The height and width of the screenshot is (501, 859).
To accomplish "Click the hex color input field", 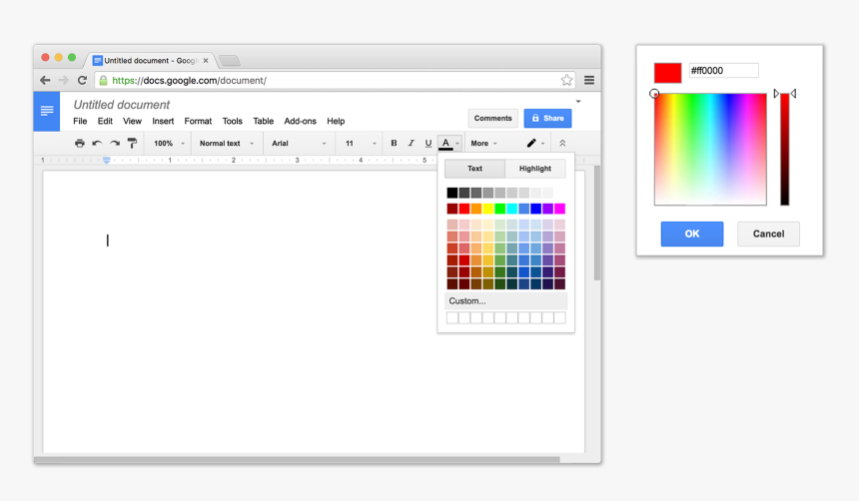I will [723, 71].
